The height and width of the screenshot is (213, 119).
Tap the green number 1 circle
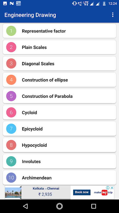11,31
